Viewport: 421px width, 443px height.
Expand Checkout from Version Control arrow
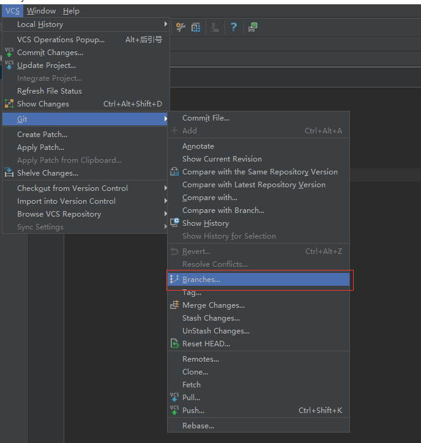(x=166, y=188)
